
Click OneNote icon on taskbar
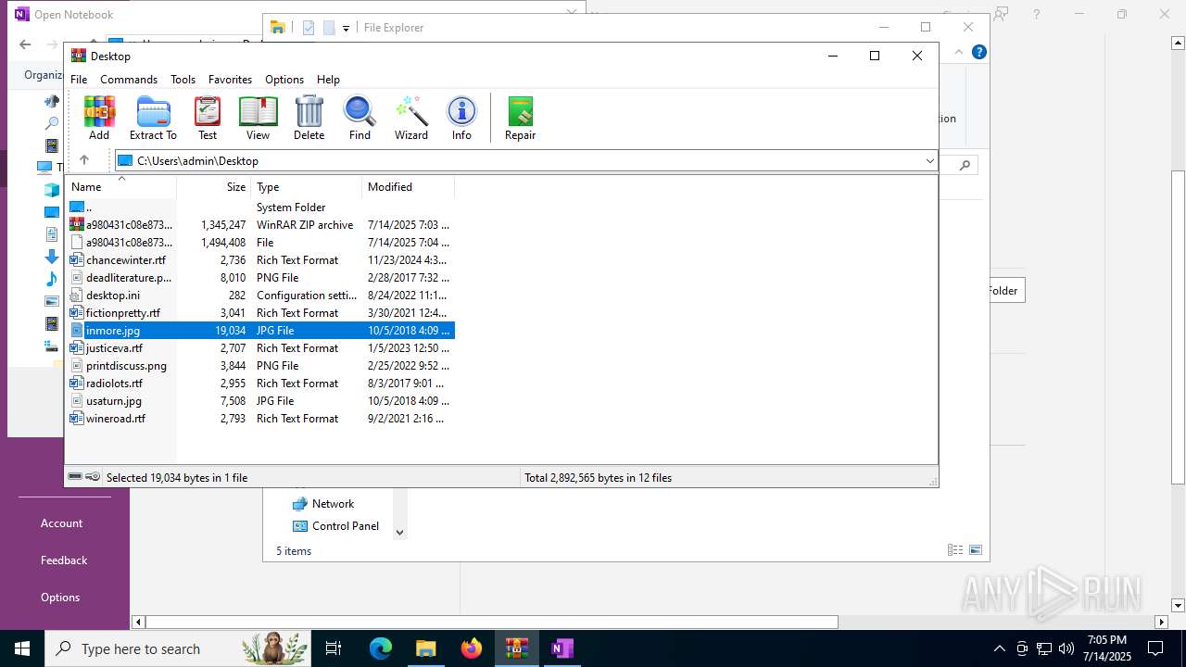pos(561,648)
